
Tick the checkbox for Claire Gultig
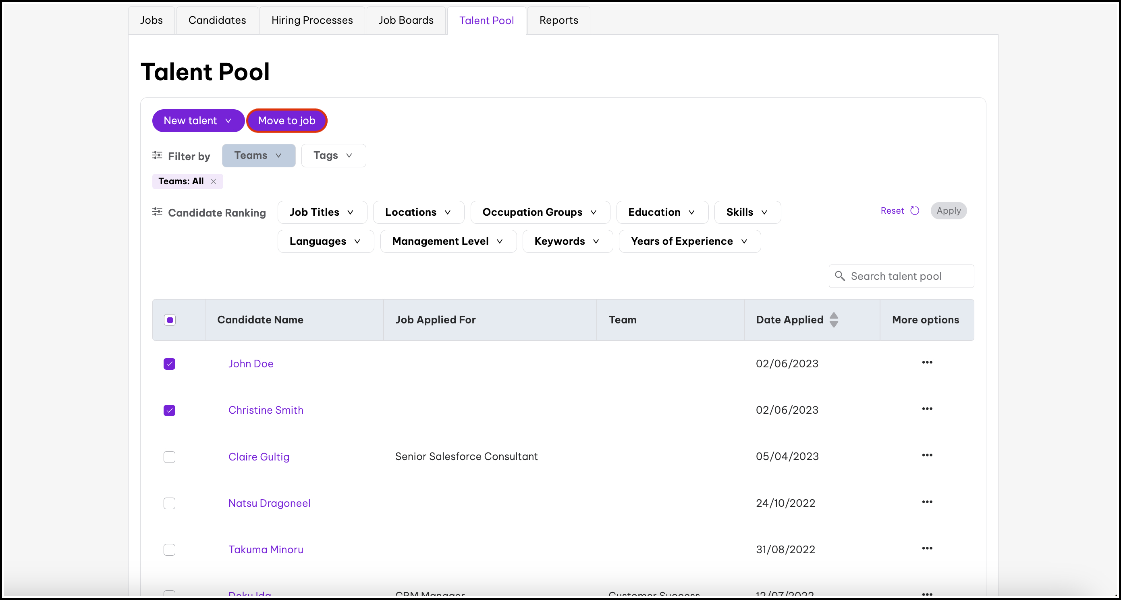click(169, 457)
